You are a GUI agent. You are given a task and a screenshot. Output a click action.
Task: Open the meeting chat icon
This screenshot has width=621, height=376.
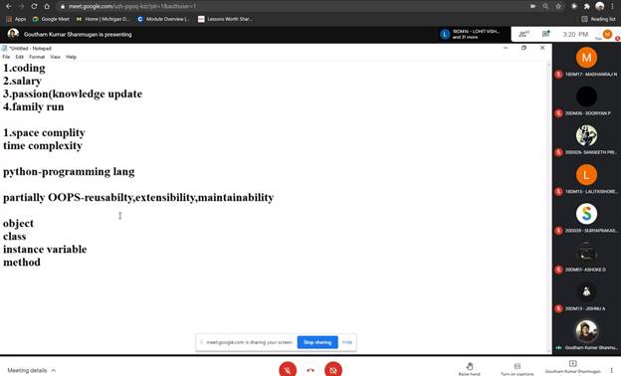coord(545,34)
